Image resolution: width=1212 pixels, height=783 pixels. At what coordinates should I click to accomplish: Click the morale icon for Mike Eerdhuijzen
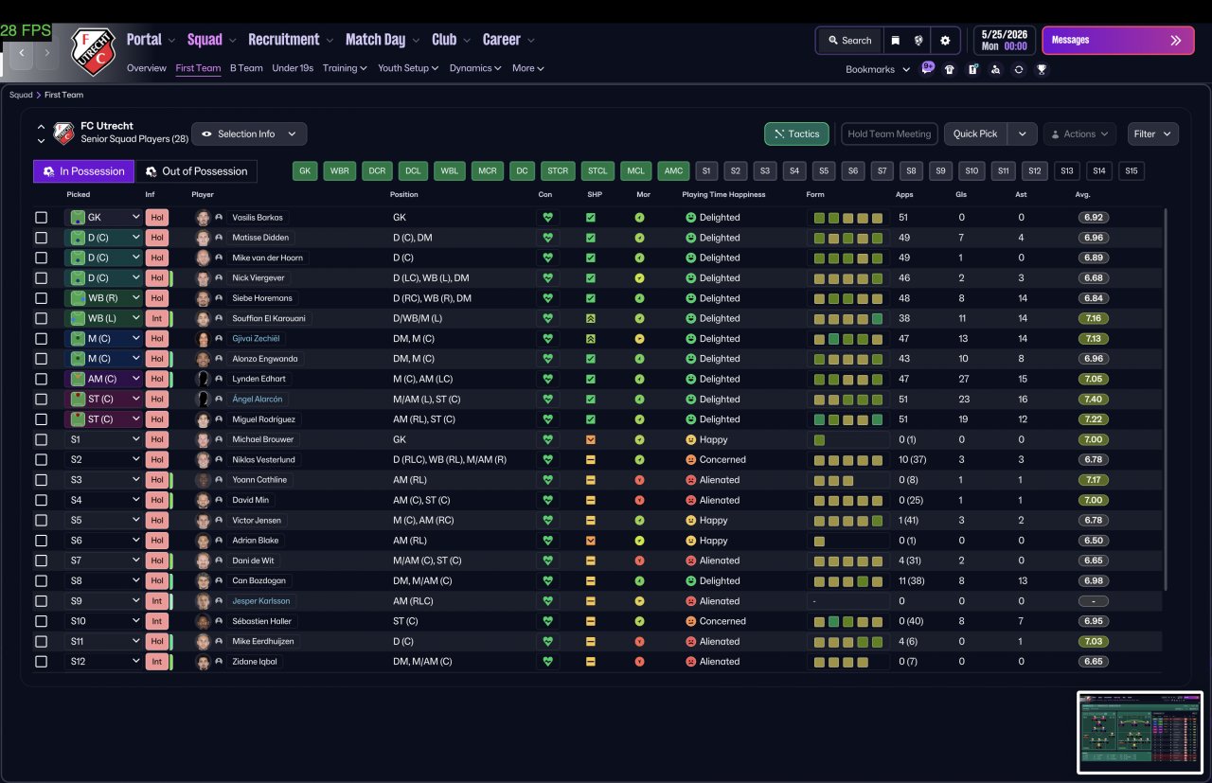[639, 642]
